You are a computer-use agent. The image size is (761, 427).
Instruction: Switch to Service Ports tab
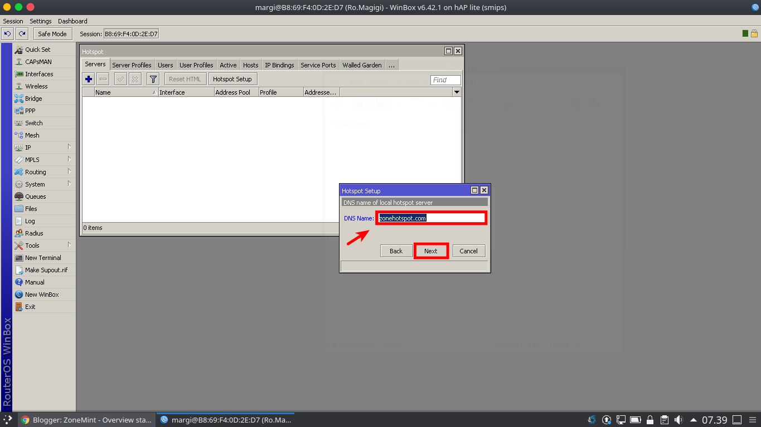(x=318, y=65)
